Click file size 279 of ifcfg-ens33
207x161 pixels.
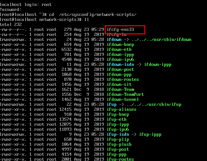click(x=68, y=30)
